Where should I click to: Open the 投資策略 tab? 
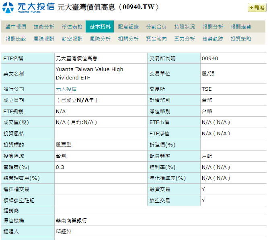pyautogui.click(x=241, y=39)
